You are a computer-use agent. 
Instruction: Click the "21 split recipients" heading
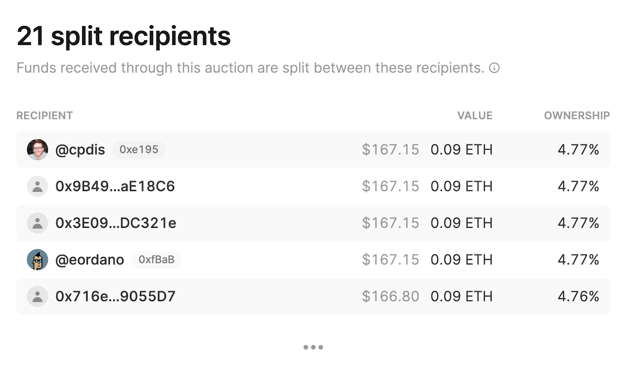tap(124, 36)
